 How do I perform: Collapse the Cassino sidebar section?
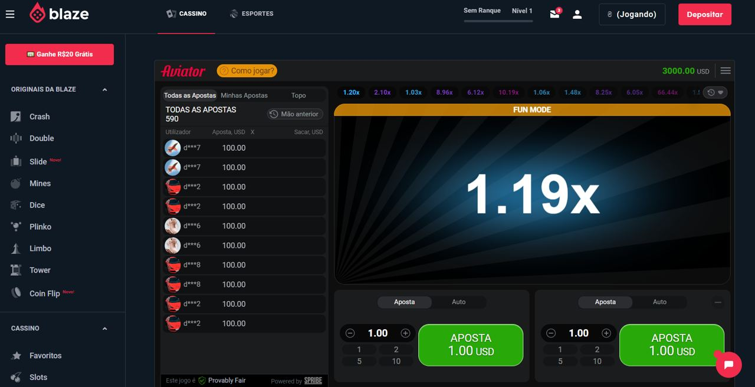point(105,329)
